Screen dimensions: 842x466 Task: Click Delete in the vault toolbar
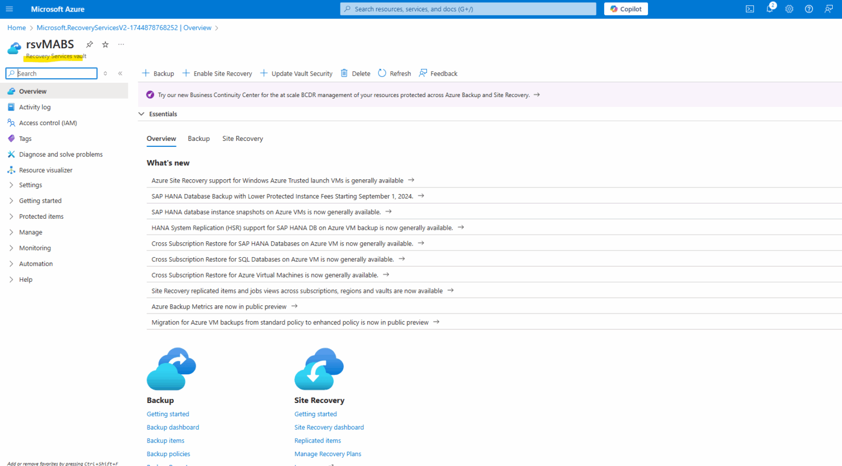tap(355, 73)
